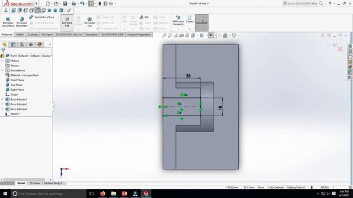Select the Rib feature tool
353x198 pixels.
(144, 17)
